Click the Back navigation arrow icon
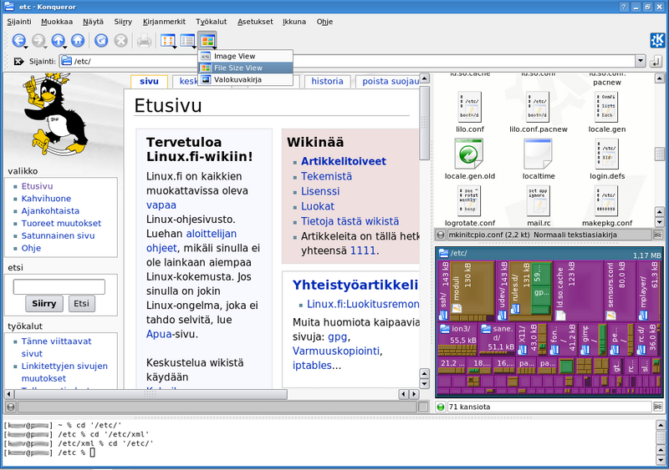Viewport: 669px width, 470px height. 18,40
